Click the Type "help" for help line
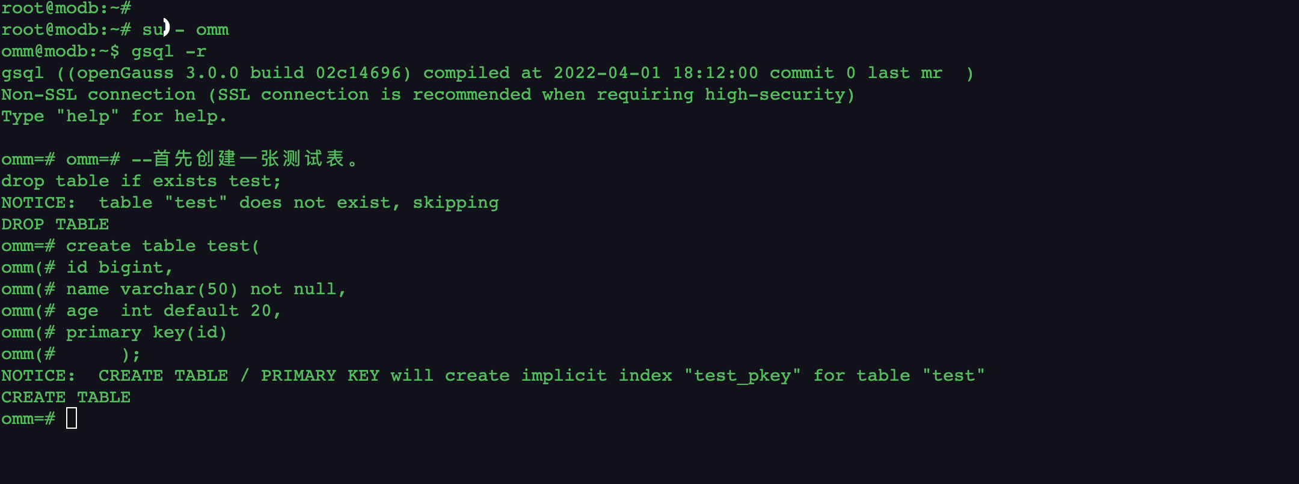Image resolution: width=1299 pixels, height=484 pixels. point(114,116)
